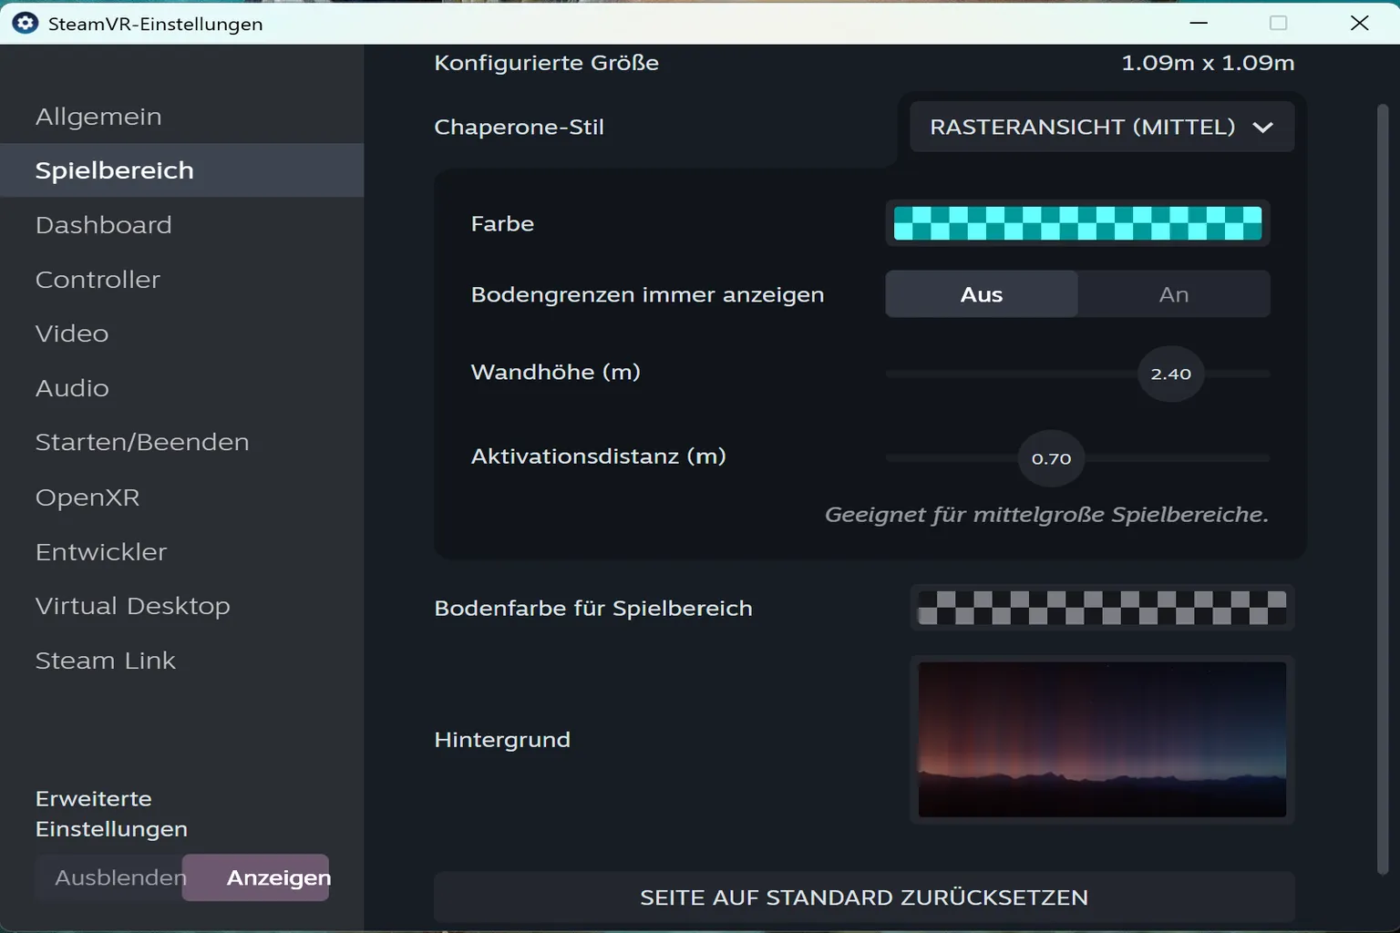Screen dimensions: 1400x933
Task: Open the Bodenfarbe für Spielbereich color swatch
Action: coord(1102,608)
